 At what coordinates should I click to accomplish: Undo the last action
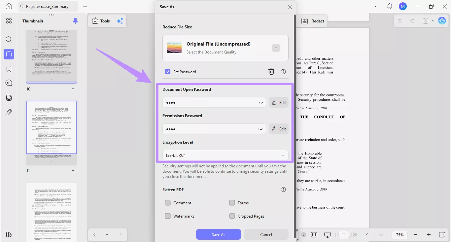pos(400,21)
